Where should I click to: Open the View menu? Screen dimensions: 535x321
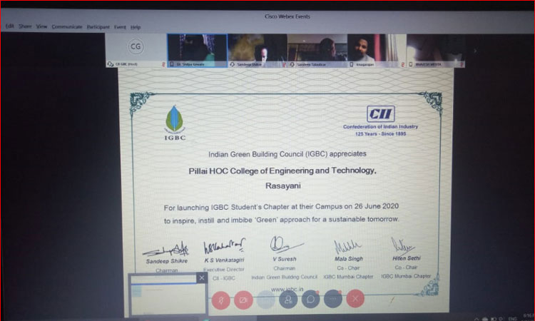[x=41, y=26]
